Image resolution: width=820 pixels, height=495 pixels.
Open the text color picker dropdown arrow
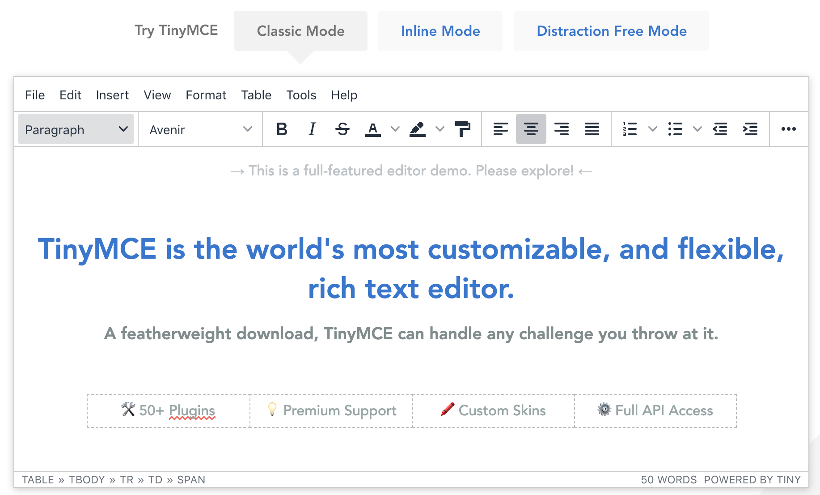coord(395,129)
